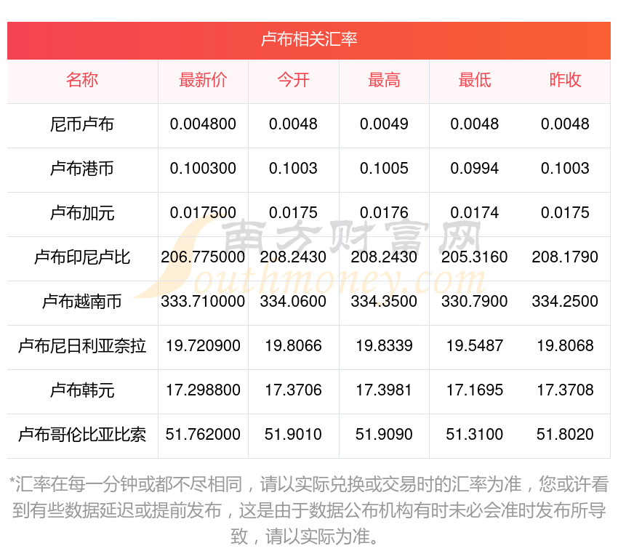The height and width of the screenshot is (559, 618).
Task: Click the 17.3708 previous close value
Action: click(565, 390)
